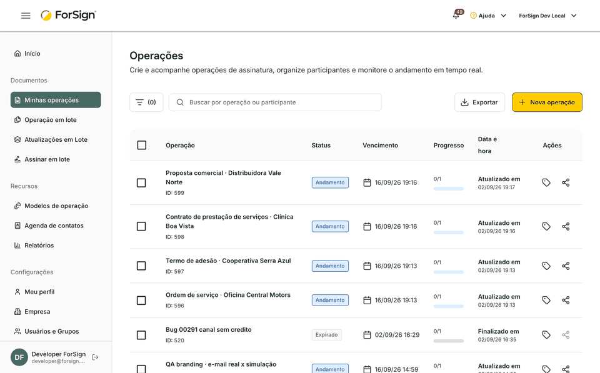Share the QA branding operation
Screen dimensions: 600x373
(566, 369)
